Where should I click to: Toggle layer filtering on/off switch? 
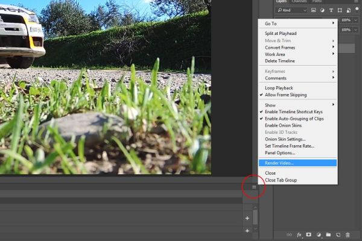coord(357,9)
